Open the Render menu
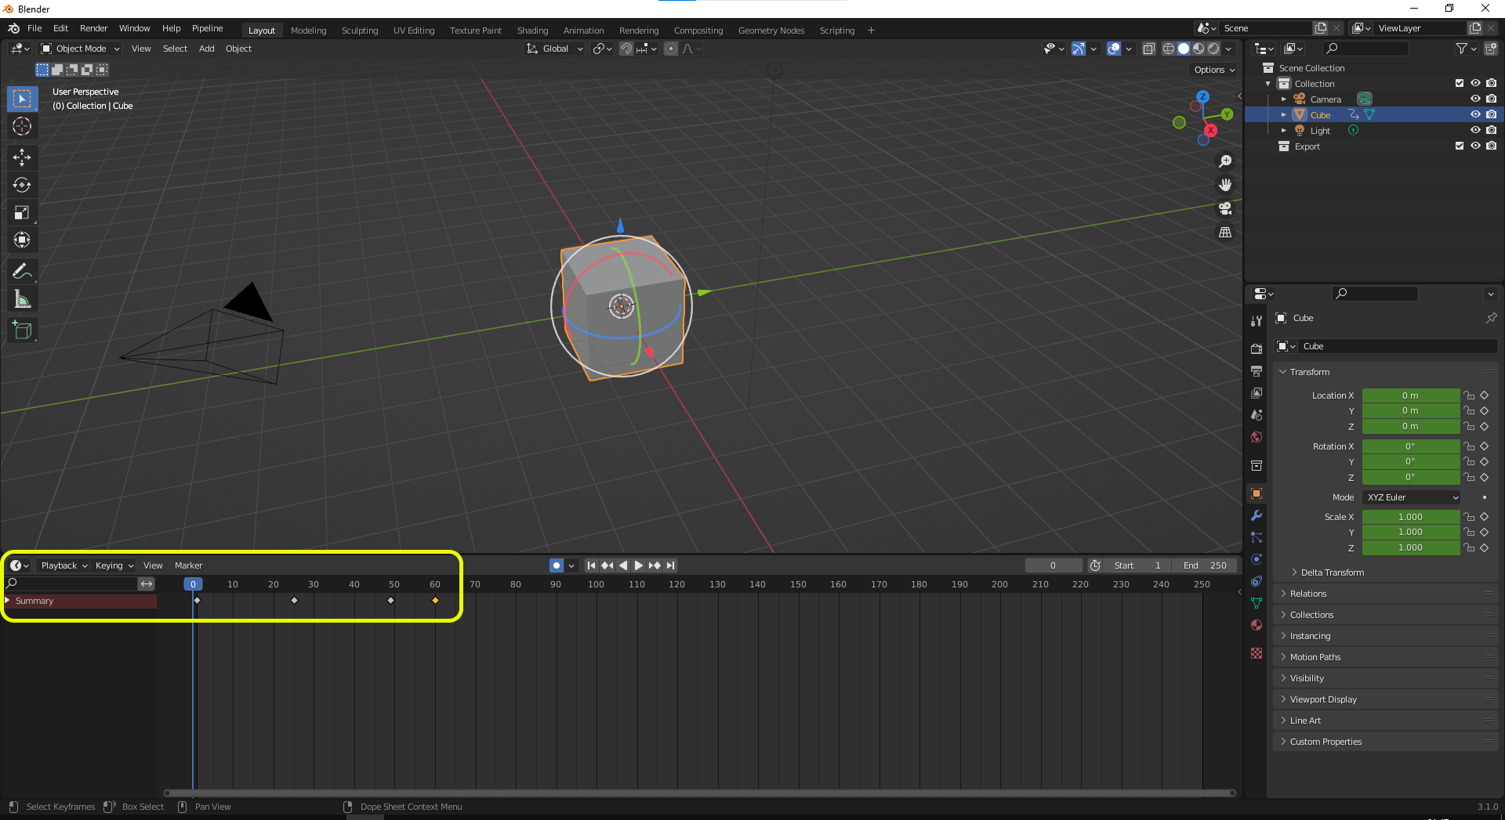This screenshot has width=1505, height=820. pyautogui.click(x=93, y=28)
